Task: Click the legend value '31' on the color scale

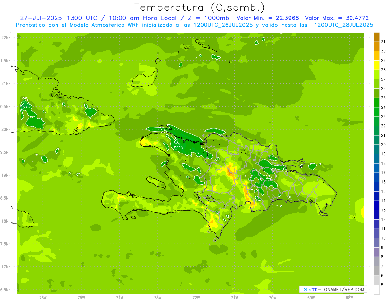Action: [384, 42]
